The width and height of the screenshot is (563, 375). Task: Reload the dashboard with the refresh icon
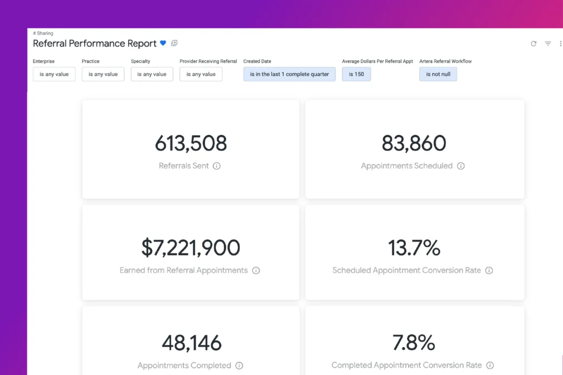coord(533,44)
